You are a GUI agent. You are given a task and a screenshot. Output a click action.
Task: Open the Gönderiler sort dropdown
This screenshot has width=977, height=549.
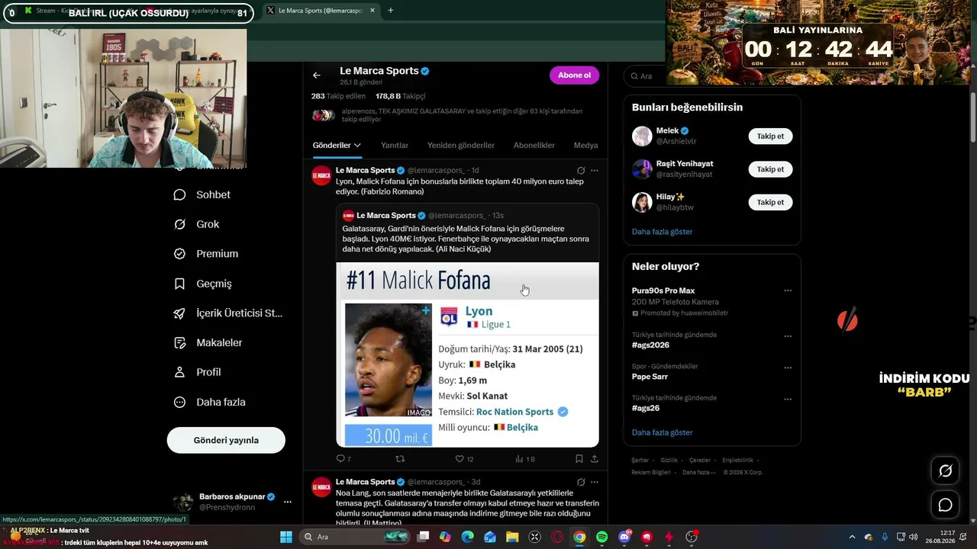pyautogui.click(x=337, y=145)
